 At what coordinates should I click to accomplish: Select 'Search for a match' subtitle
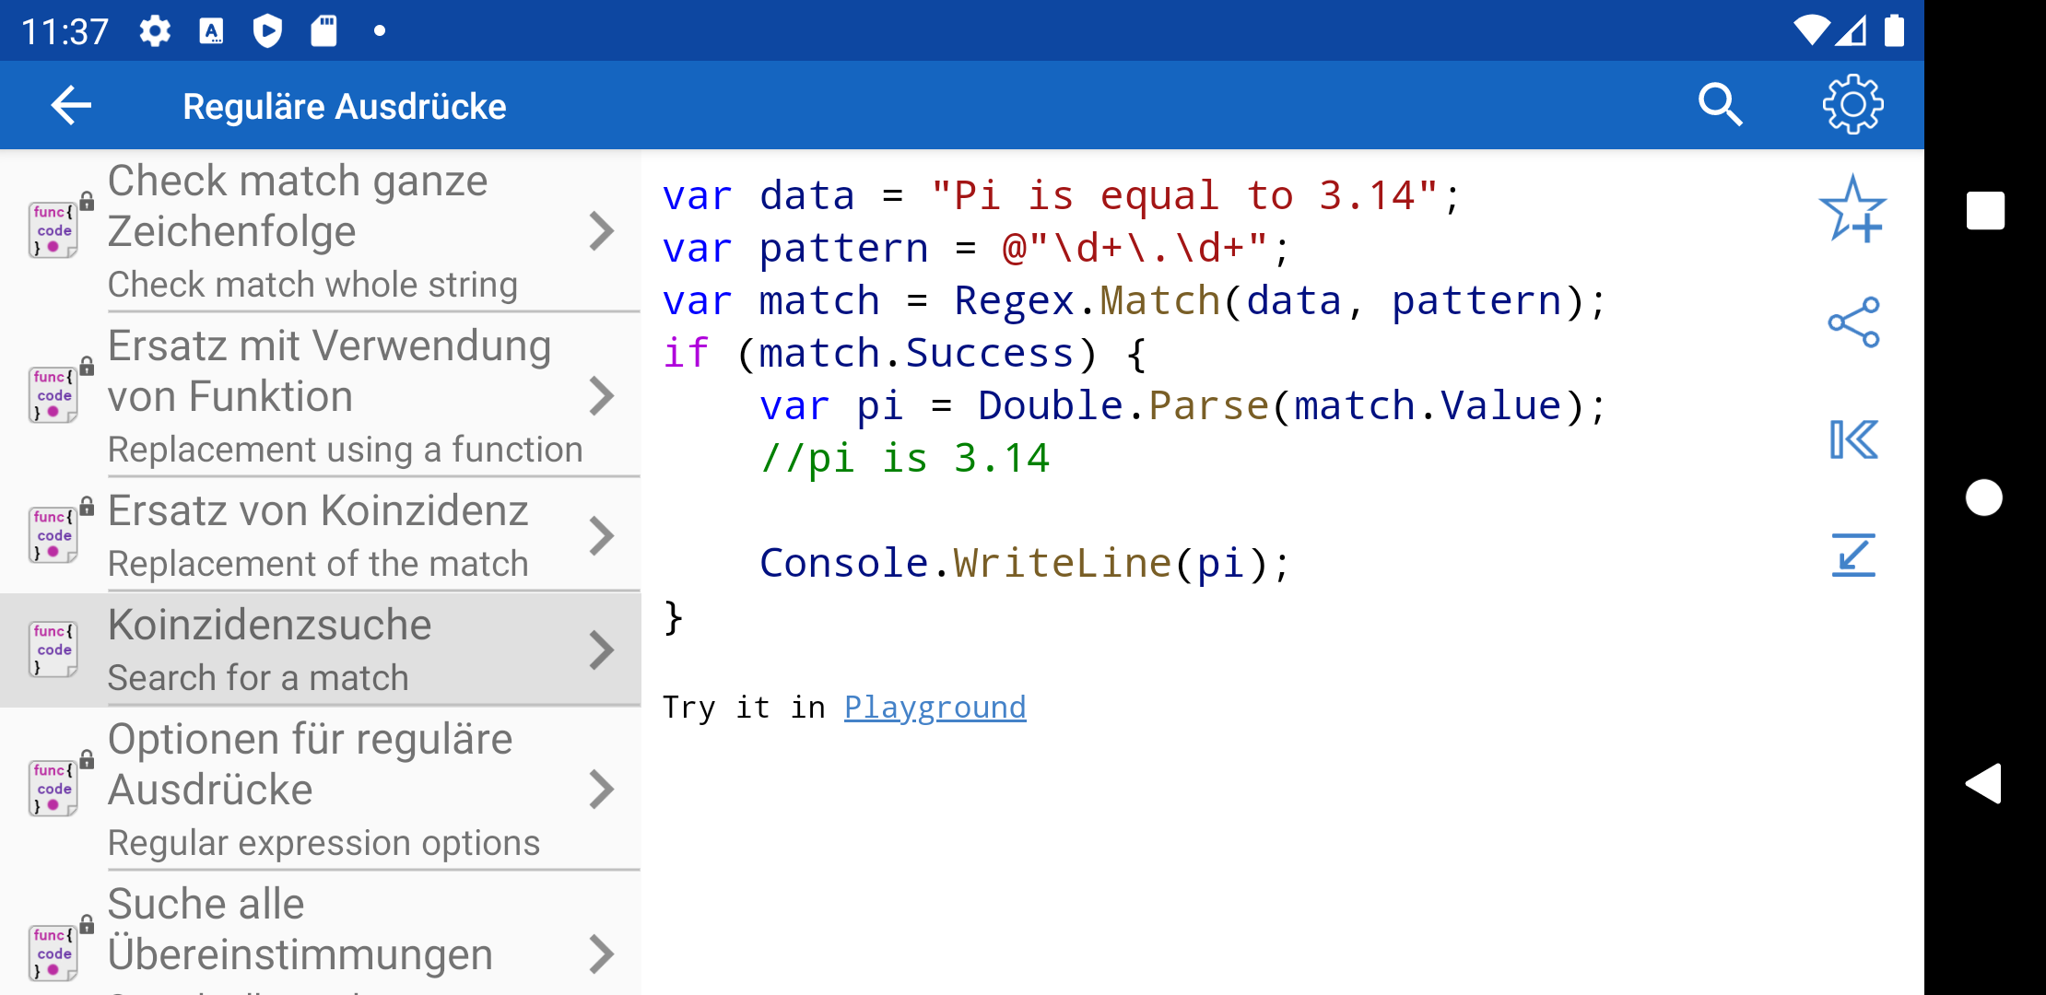[258, 678]
